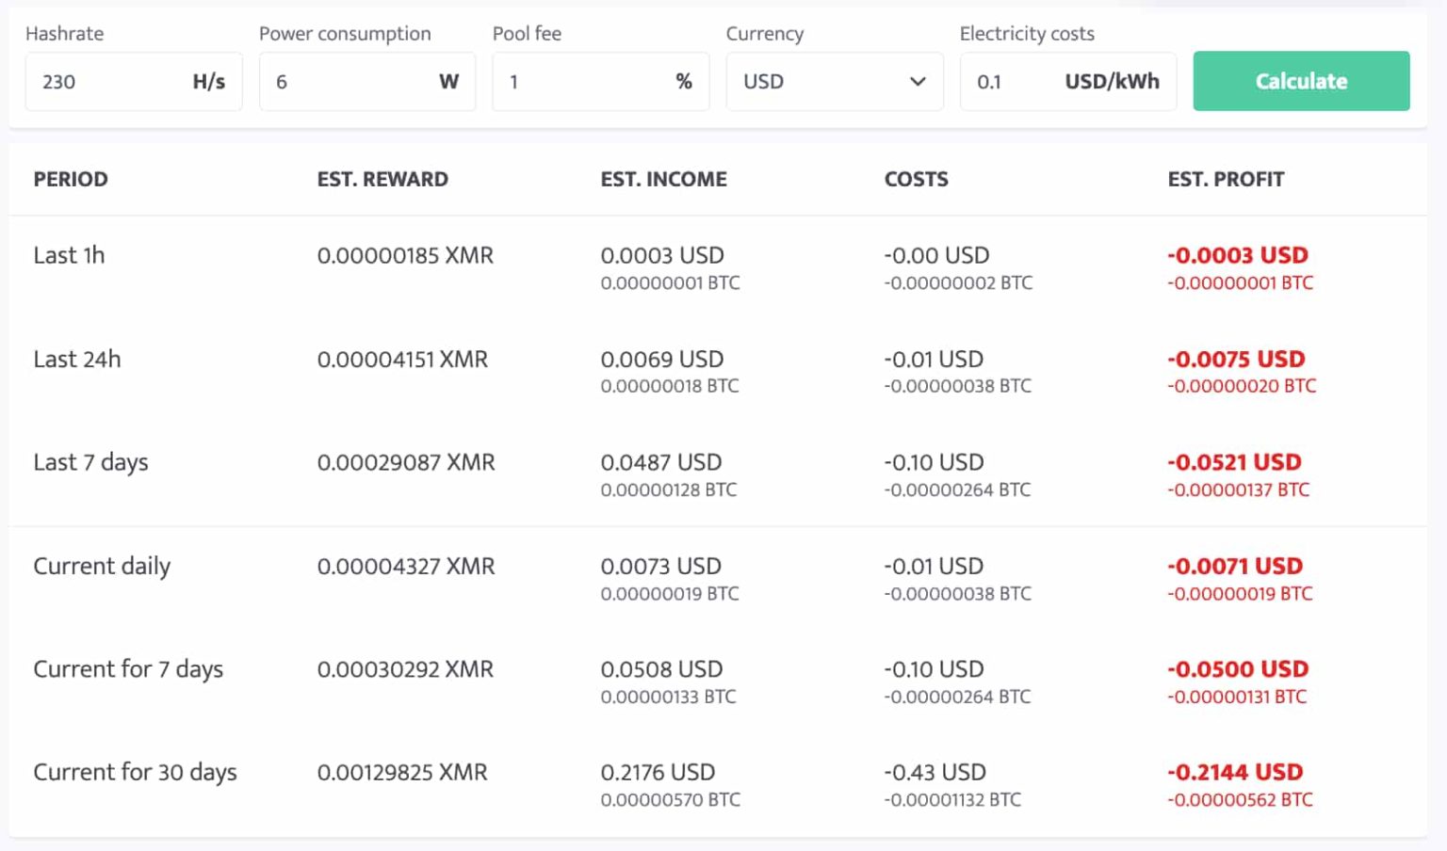Screen dimensions: 1447x851
Task: Click the COSTS column header
Action: pos(917,179)
